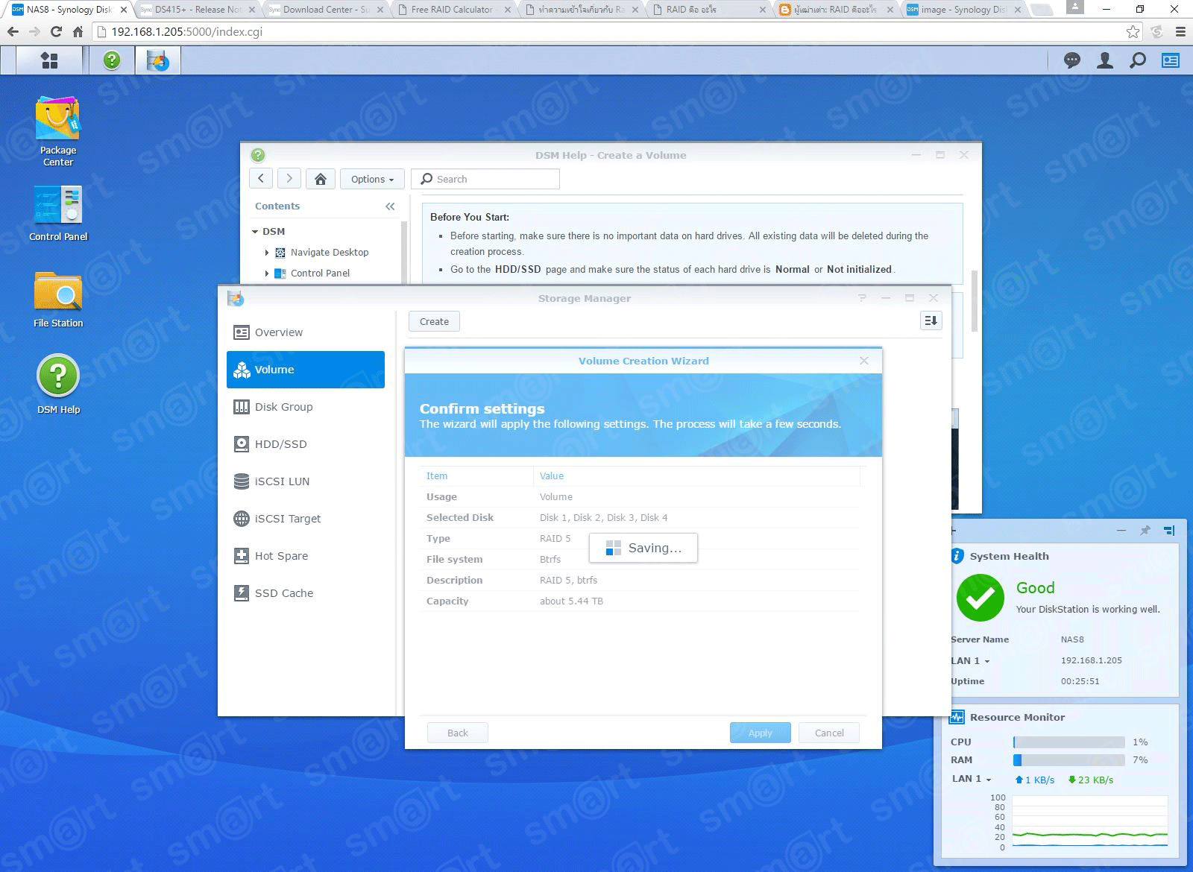Expand the Control Panel tree item
Viewport: 1193px width, 872px height.
tap(266, 274)
